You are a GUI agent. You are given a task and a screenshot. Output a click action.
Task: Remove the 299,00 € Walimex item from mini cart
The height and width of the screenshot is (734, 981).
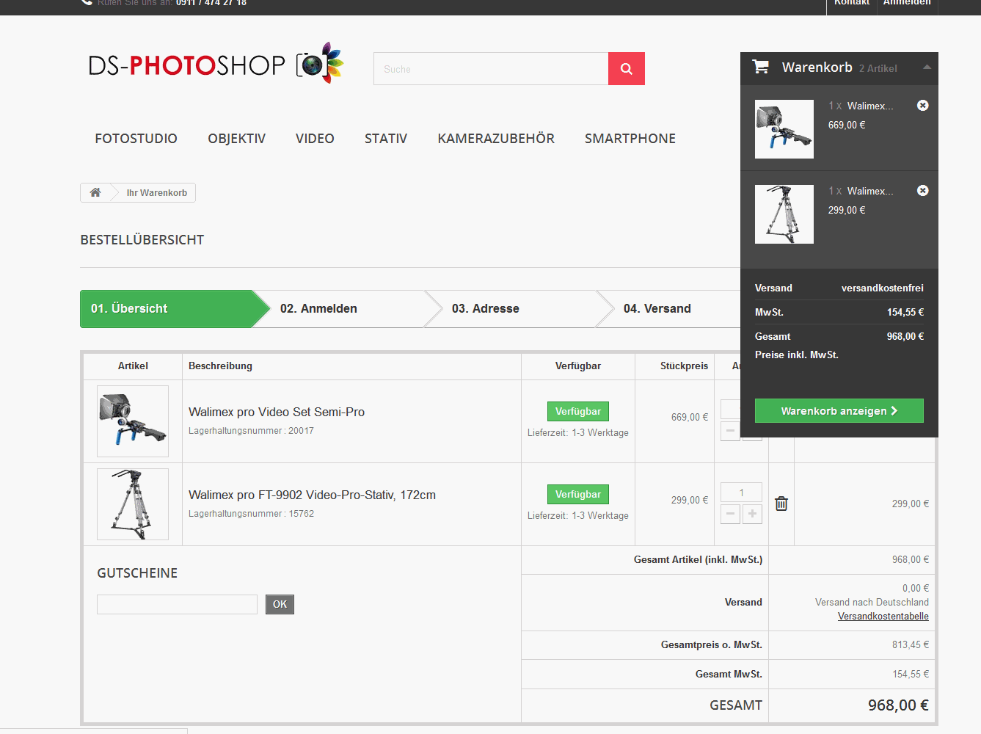(x=923, y=191)
